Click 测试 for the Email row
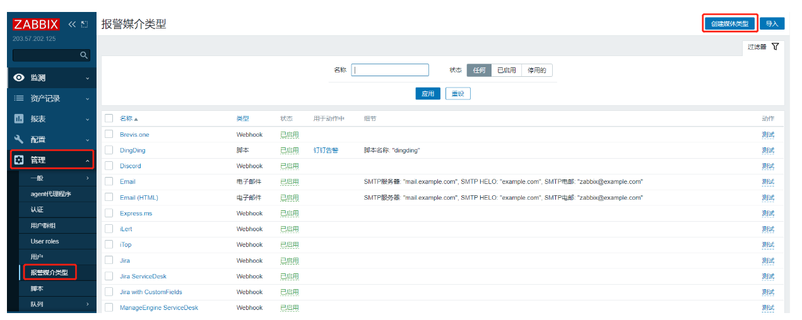Viewport: 802px width, 320px height. click(768, 182)
